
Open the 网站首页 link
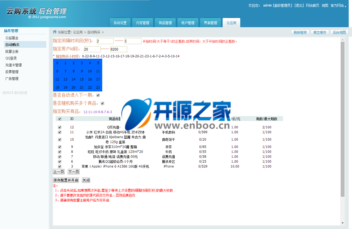pyautogui.click(x=312, y=5)
